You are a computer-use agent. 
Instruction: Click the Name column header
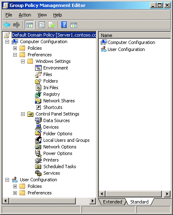[x=135, y=35]
